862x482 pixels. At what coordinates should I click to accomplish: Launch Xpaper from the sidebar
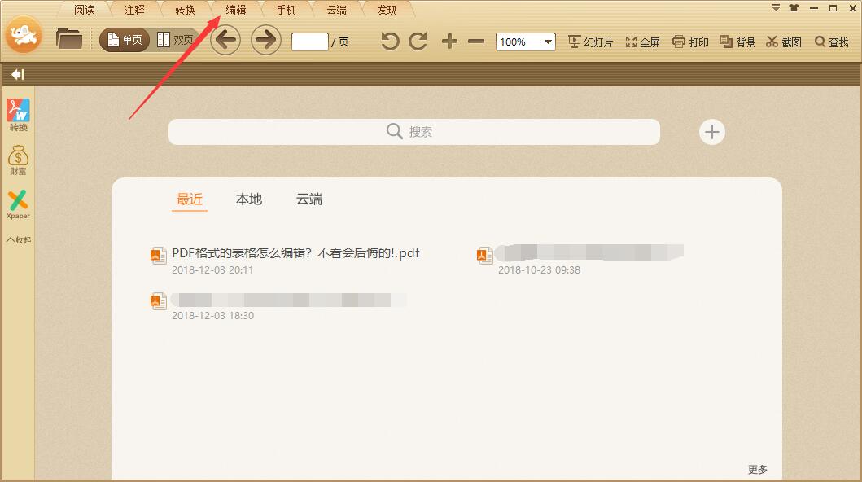point(17,202)
